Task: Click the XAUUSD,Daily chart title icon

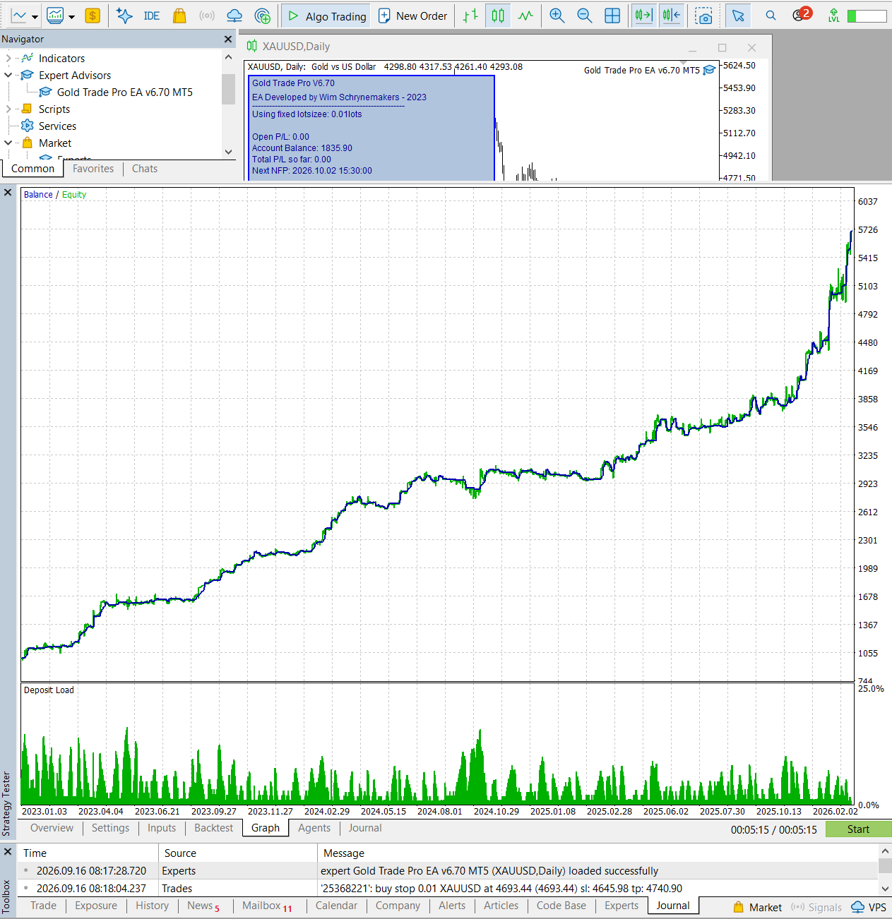Action: [252, 47]
